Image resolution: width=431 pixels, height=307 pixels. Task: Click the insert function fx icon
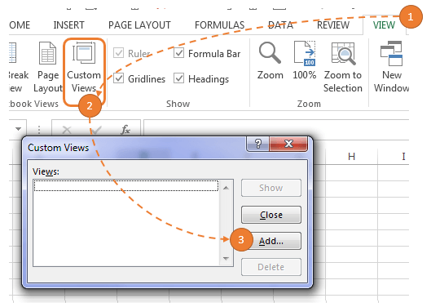[x=125, y=129]
